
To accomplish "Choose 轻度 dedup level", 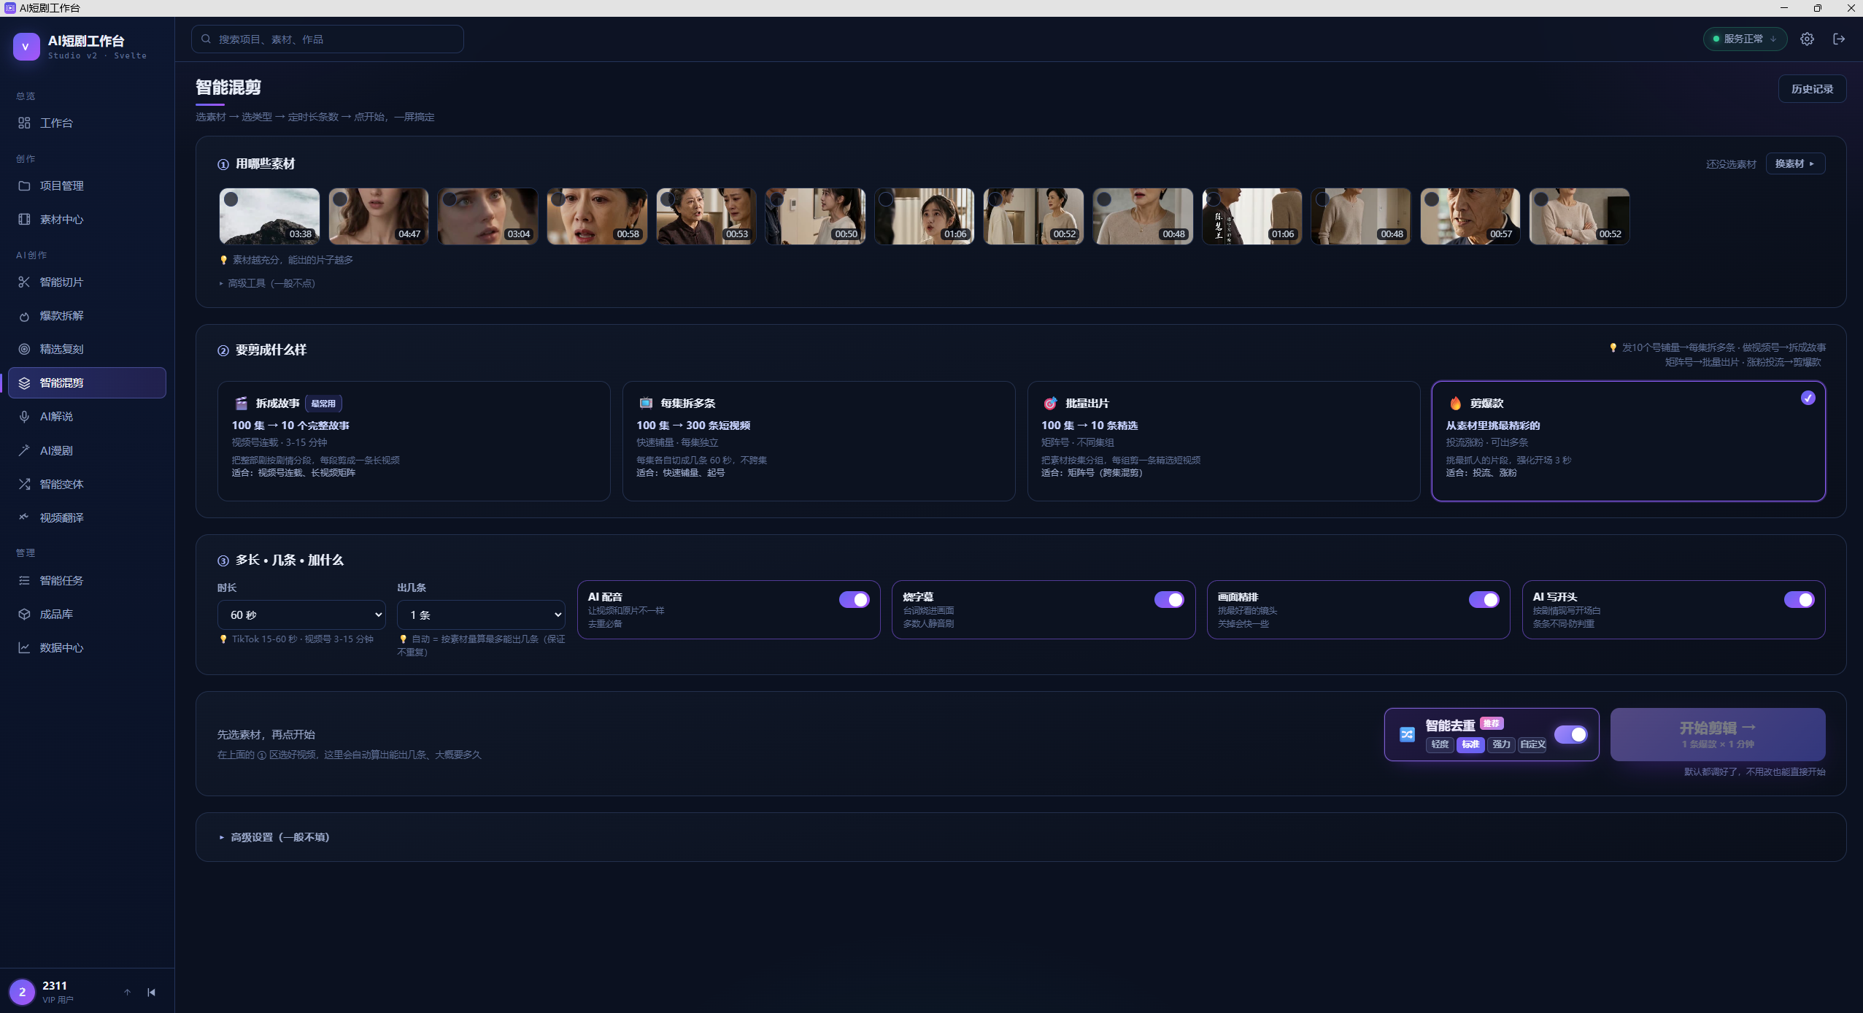I will (1440, 745).
